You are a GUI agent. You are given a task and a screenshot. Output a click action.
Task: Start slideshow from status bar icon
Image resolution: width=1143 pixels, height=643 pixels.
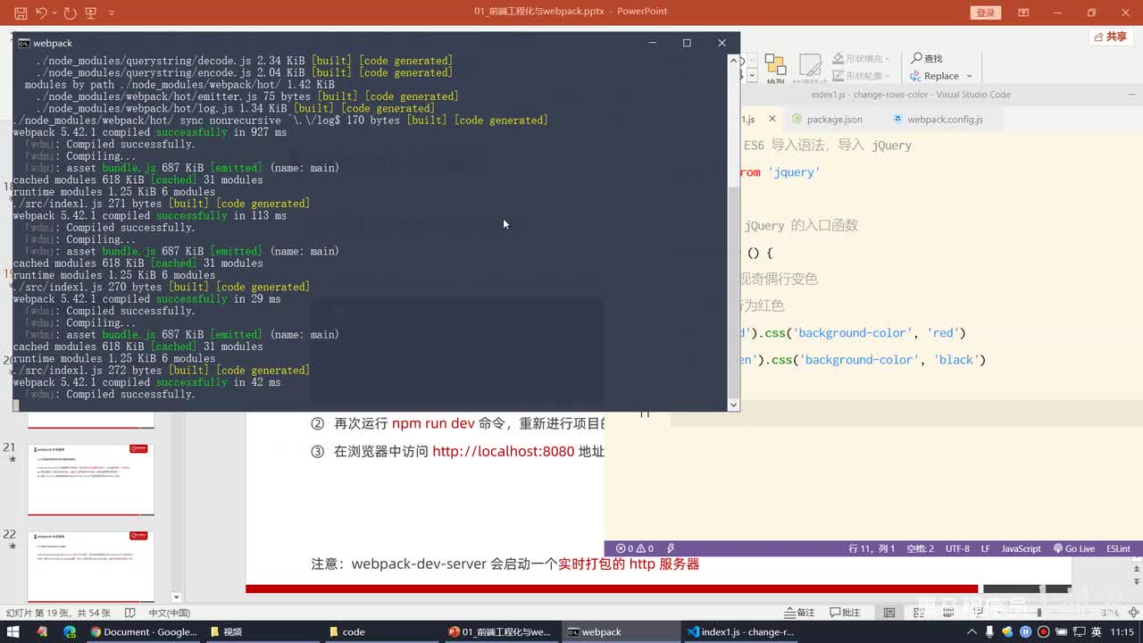979,613
